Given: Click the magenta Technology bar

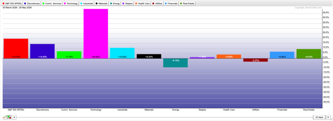Looking at the screenshot, I should pos(96,34).
